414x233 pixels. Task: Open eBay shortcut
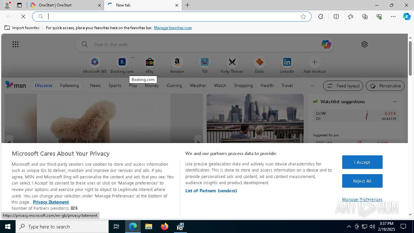(x=149, y=65)
